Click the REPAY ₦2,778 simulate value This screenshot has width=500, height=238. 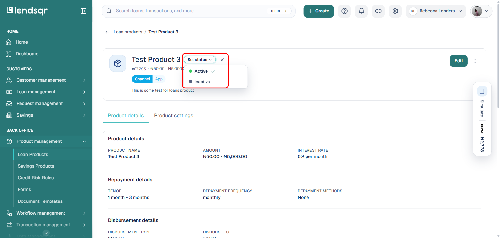click(x=482, y=138)
